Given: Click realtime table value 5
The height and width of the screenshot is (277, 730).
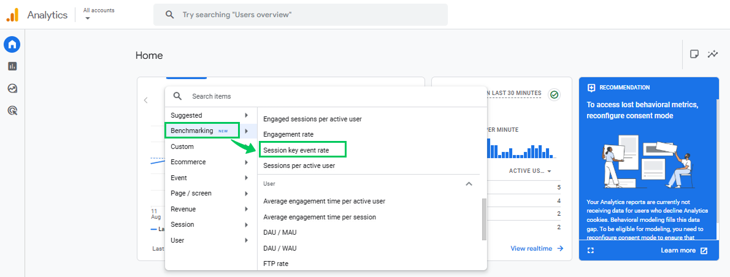Looking at the screenshot, I should pyautogui.click(x=559, y=188).
